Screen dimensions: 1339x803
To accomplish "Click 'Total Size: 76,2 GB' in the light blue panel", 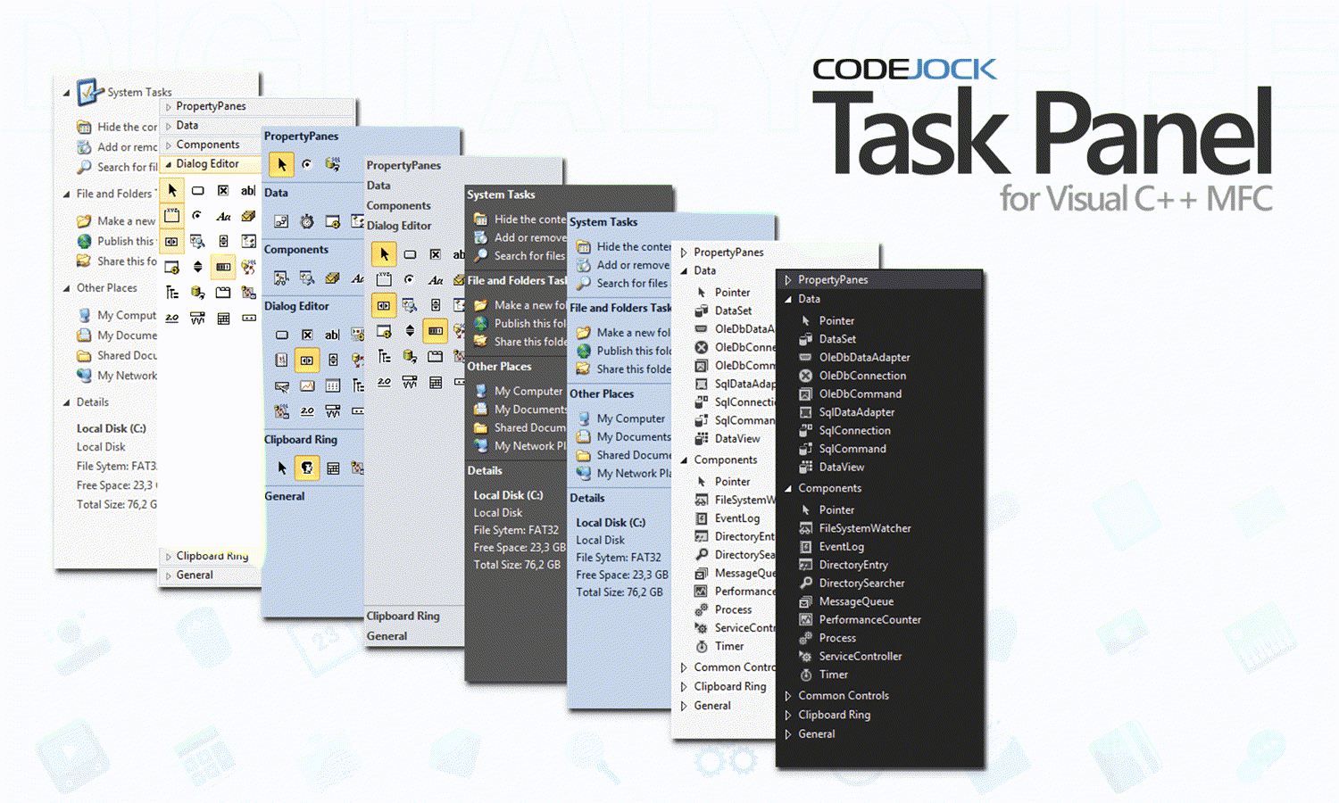I will tap(620, 592).
